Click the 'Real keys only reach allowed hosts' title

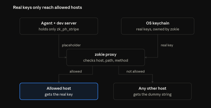(47, 7)
